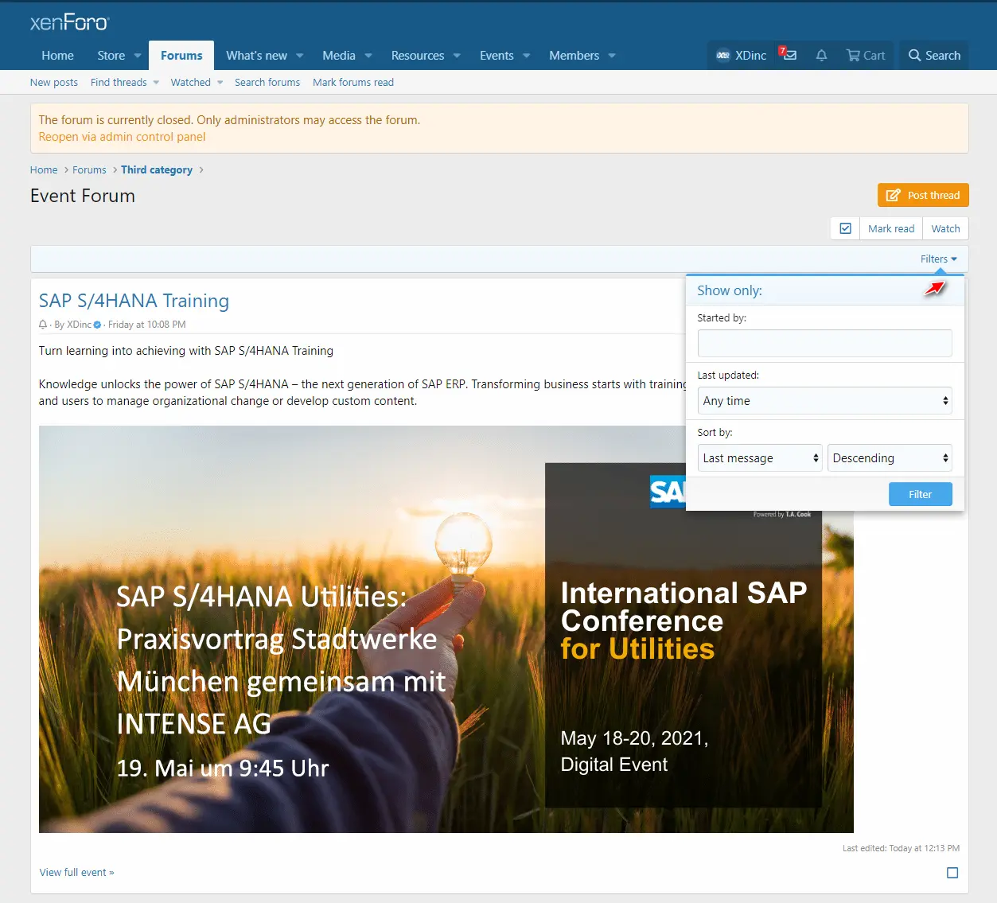This screenshot has height=903, width=997.
Task: Open the Events tab
Action: click(497, 56)
